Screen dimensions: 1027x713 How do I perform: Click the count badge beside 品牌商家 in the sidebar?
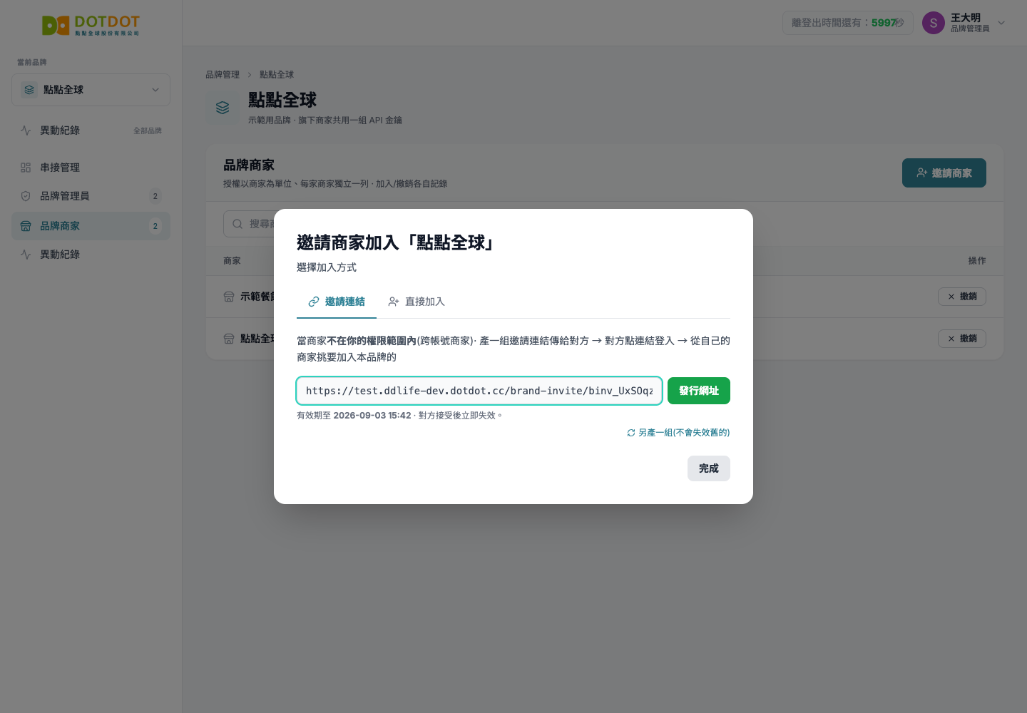point(155,226)
